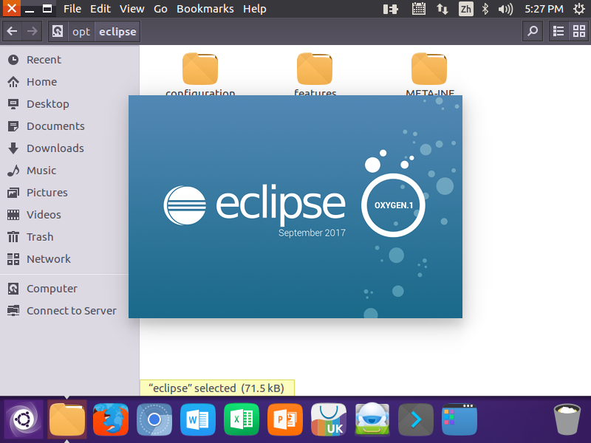Open Documents in the sidebar
The image size is (591, 443).
click(x=55, y=126)
